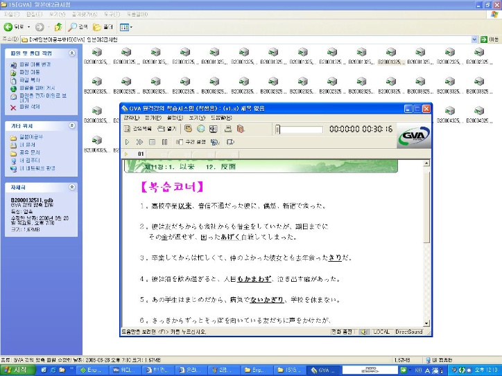Screen dimensions: 502x376
Task: Click the fast-forward icon in GVA player
Action: tap(139, 142)
